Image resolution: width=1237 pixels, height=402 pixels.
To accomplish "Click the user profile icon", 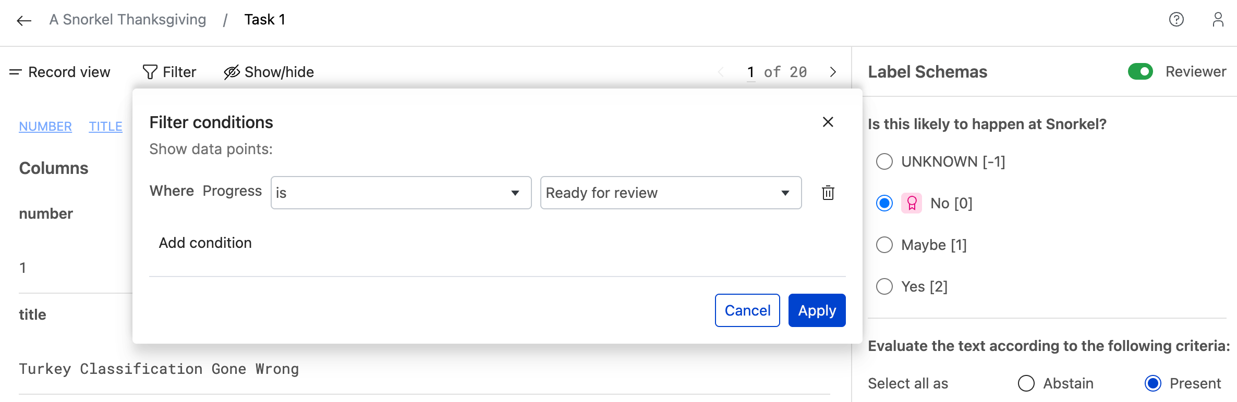I will (x=1219, y=20).
